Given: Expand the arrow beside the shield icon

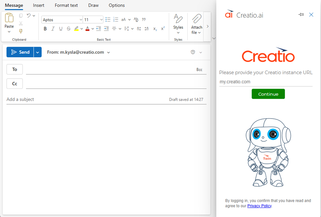Looking at the screenshot, I should [x=200, y=52].
